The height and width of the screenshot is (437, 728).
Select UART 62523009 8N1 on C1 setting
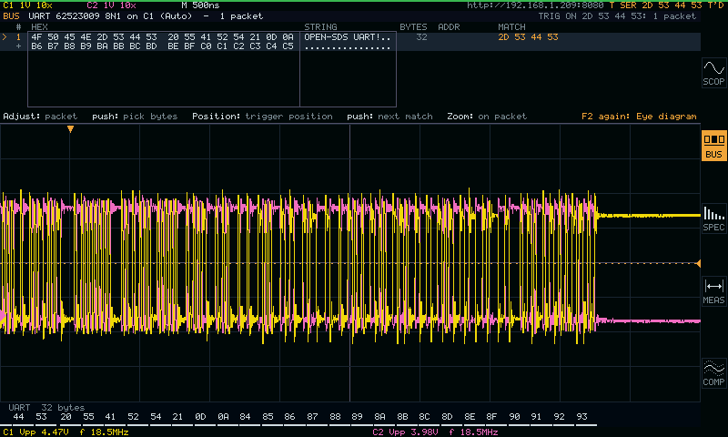(110, 15)
